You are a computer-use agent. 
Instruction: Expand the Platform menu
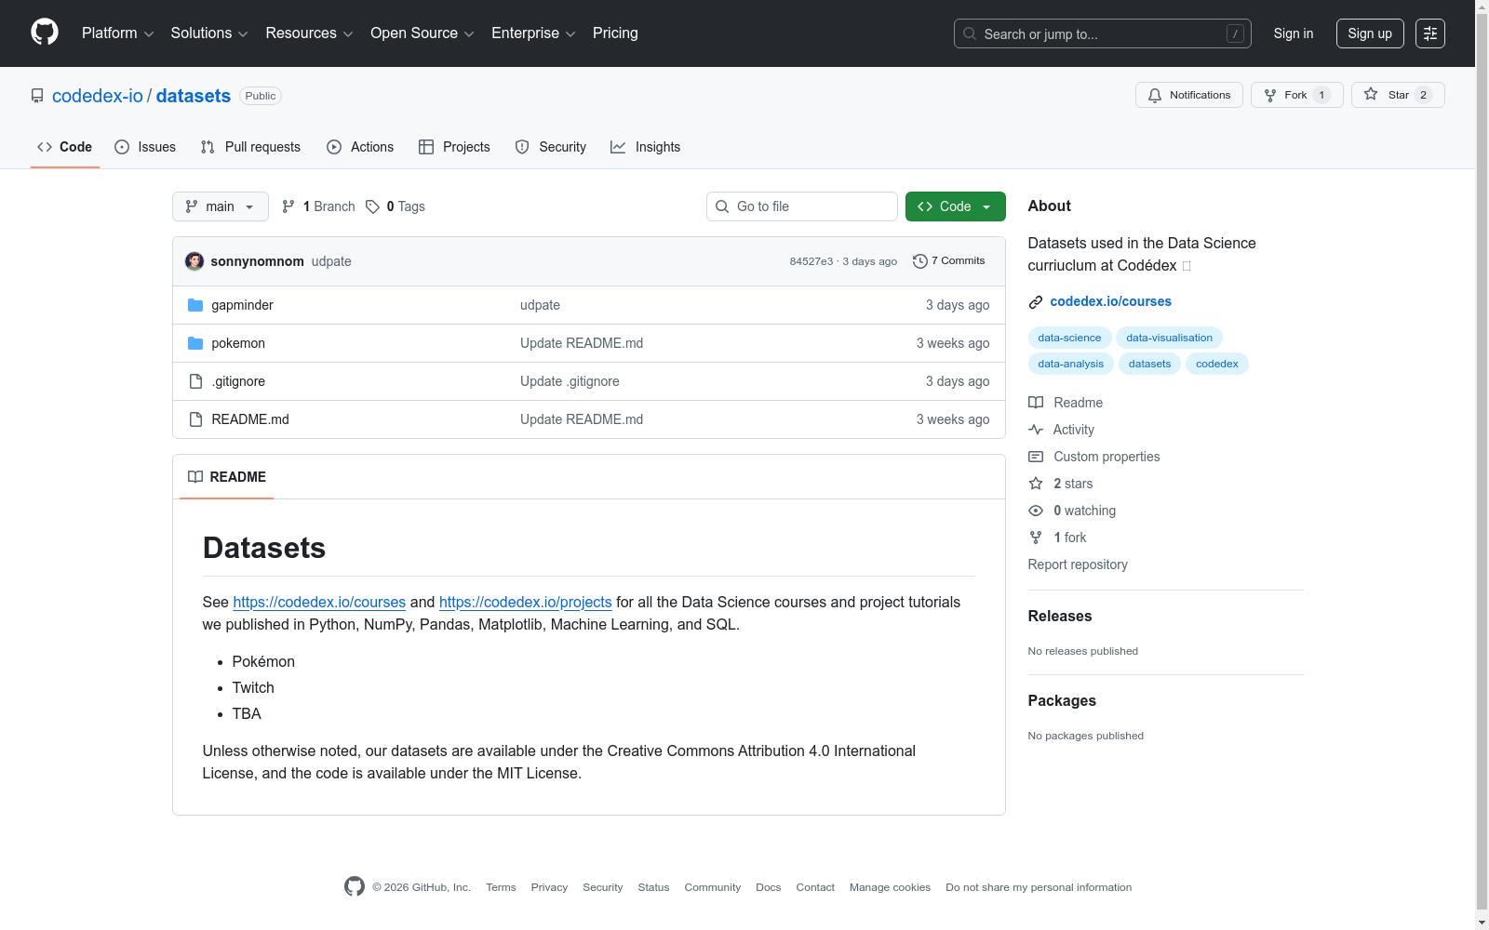pos(117,33)
